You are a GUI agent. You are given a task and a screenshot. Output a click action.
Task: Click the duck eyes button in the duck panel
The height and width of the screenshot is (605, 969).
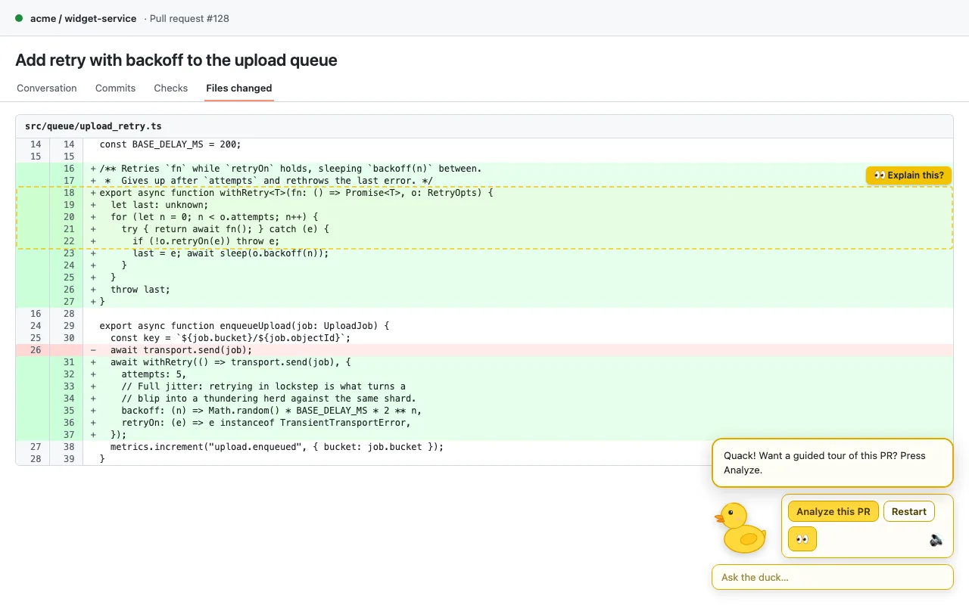coord(802,539)
